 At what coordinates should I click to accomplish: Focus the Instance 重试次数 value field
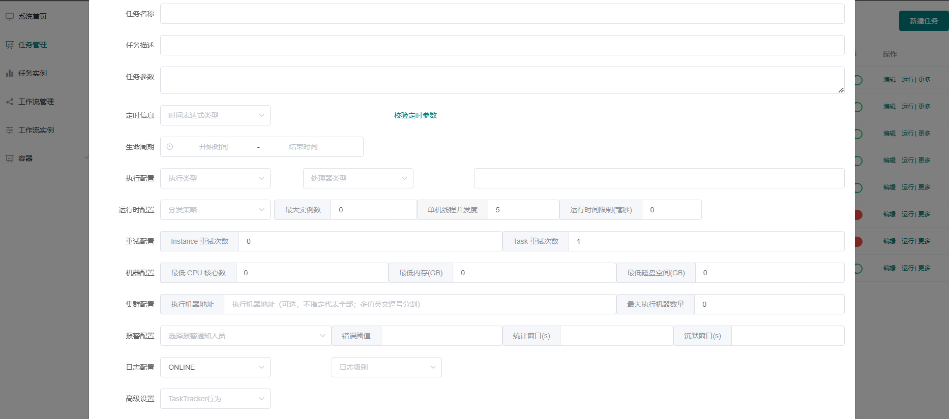(370, 241)
